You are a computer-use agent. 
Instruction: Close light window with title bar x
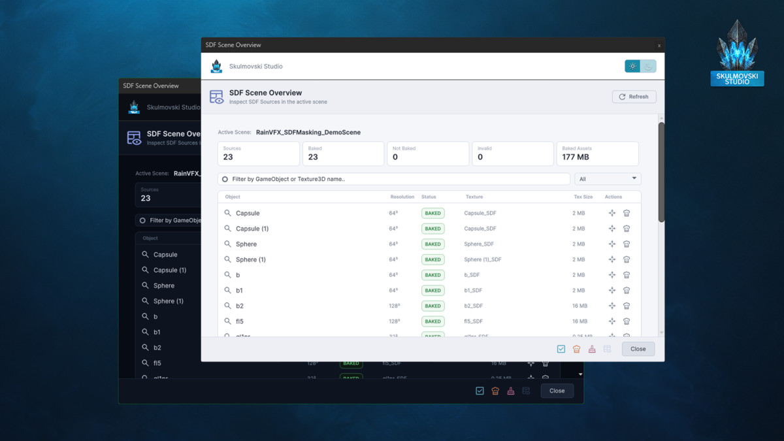tap(659, 46)
